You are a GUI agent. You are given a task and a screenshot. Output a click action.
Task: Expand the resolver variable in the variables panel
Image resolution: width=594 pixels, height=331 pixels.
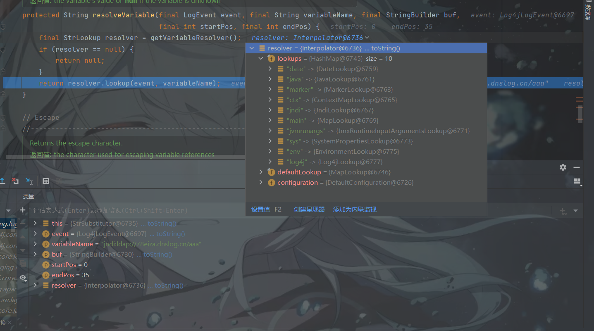click(x=35, y=285)
